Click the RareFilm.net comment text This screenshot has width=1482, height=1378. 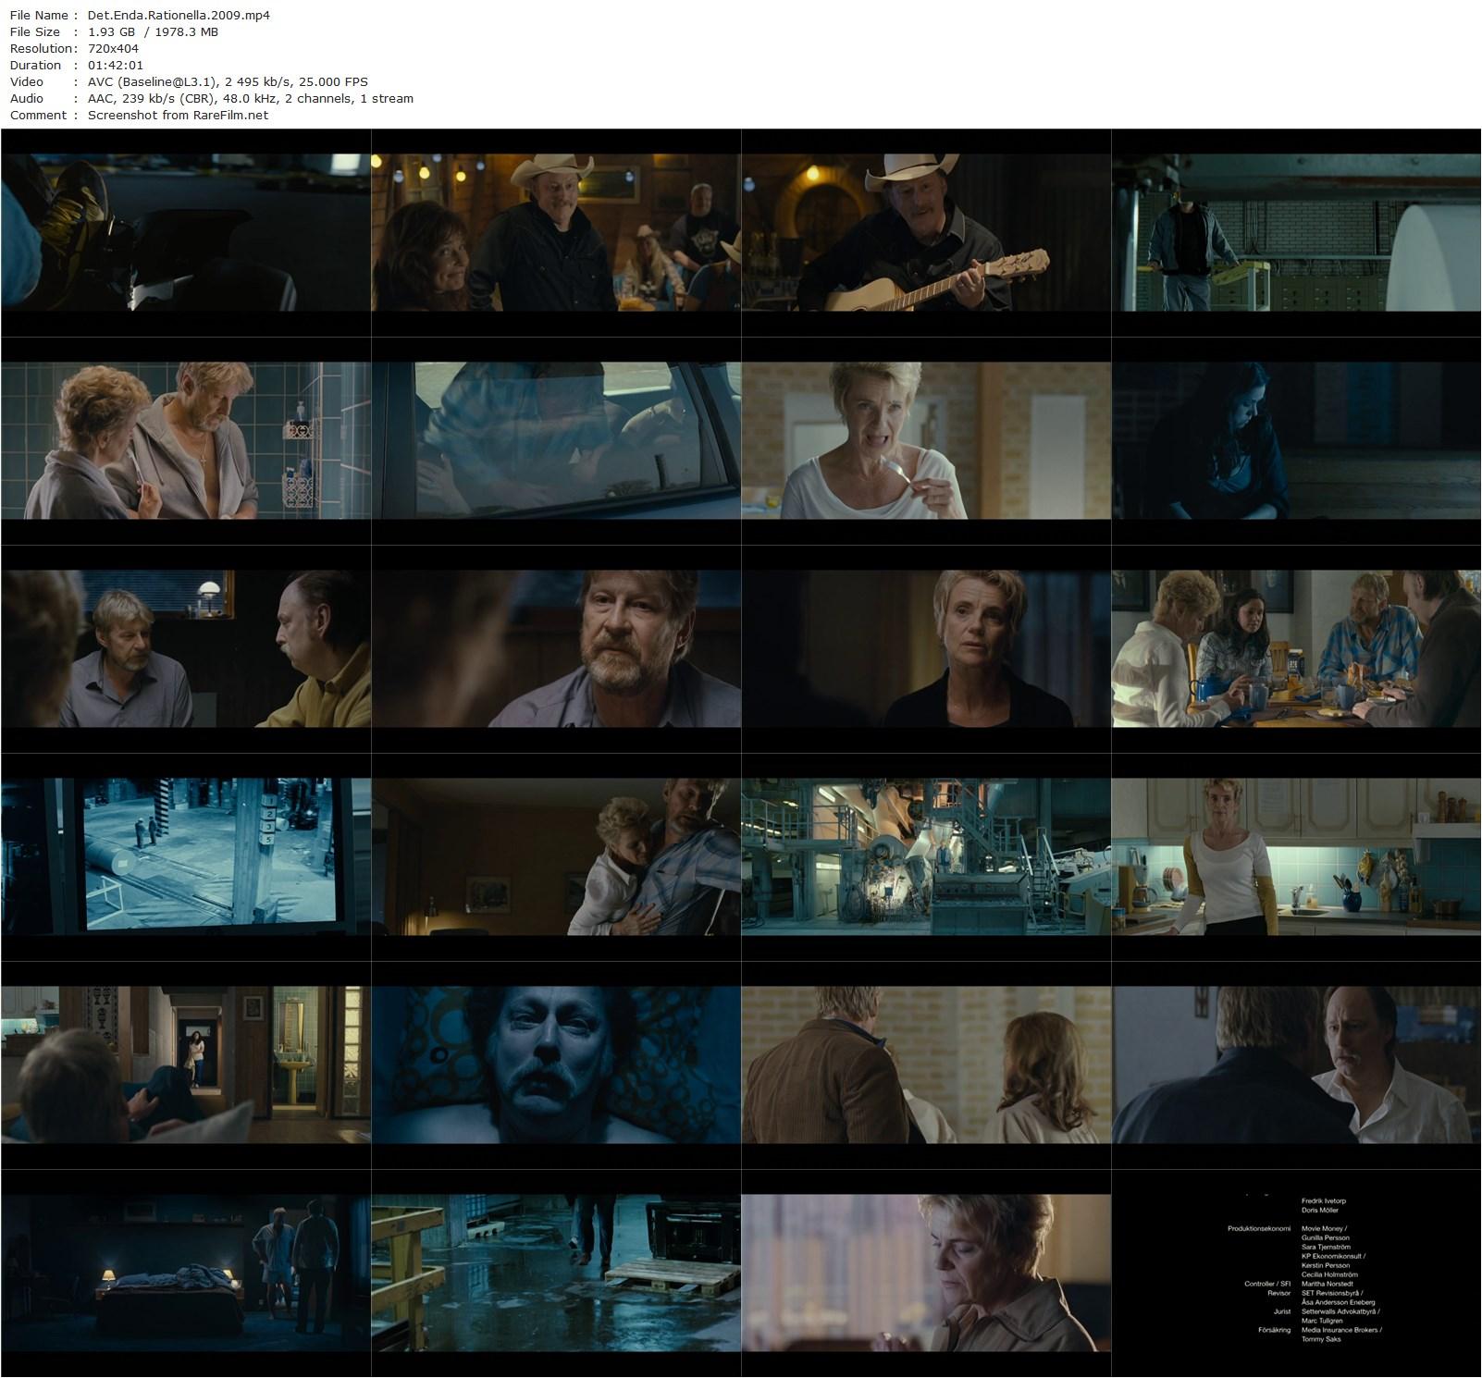click(x=178, y=115)
